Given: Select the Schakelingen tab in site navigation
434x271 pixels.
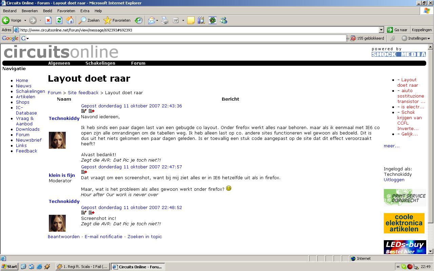Looking at the screenshot, I should click(x=100, y=63).
